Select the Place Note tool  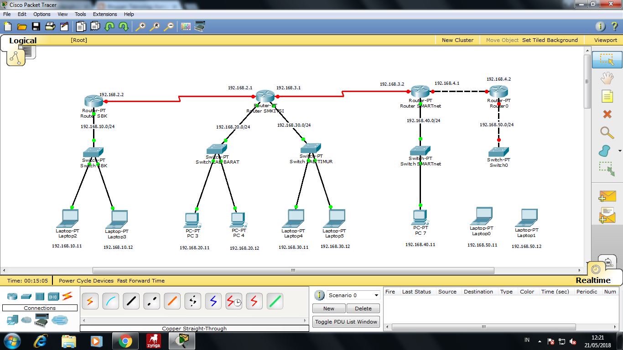(x=608, y=96)
